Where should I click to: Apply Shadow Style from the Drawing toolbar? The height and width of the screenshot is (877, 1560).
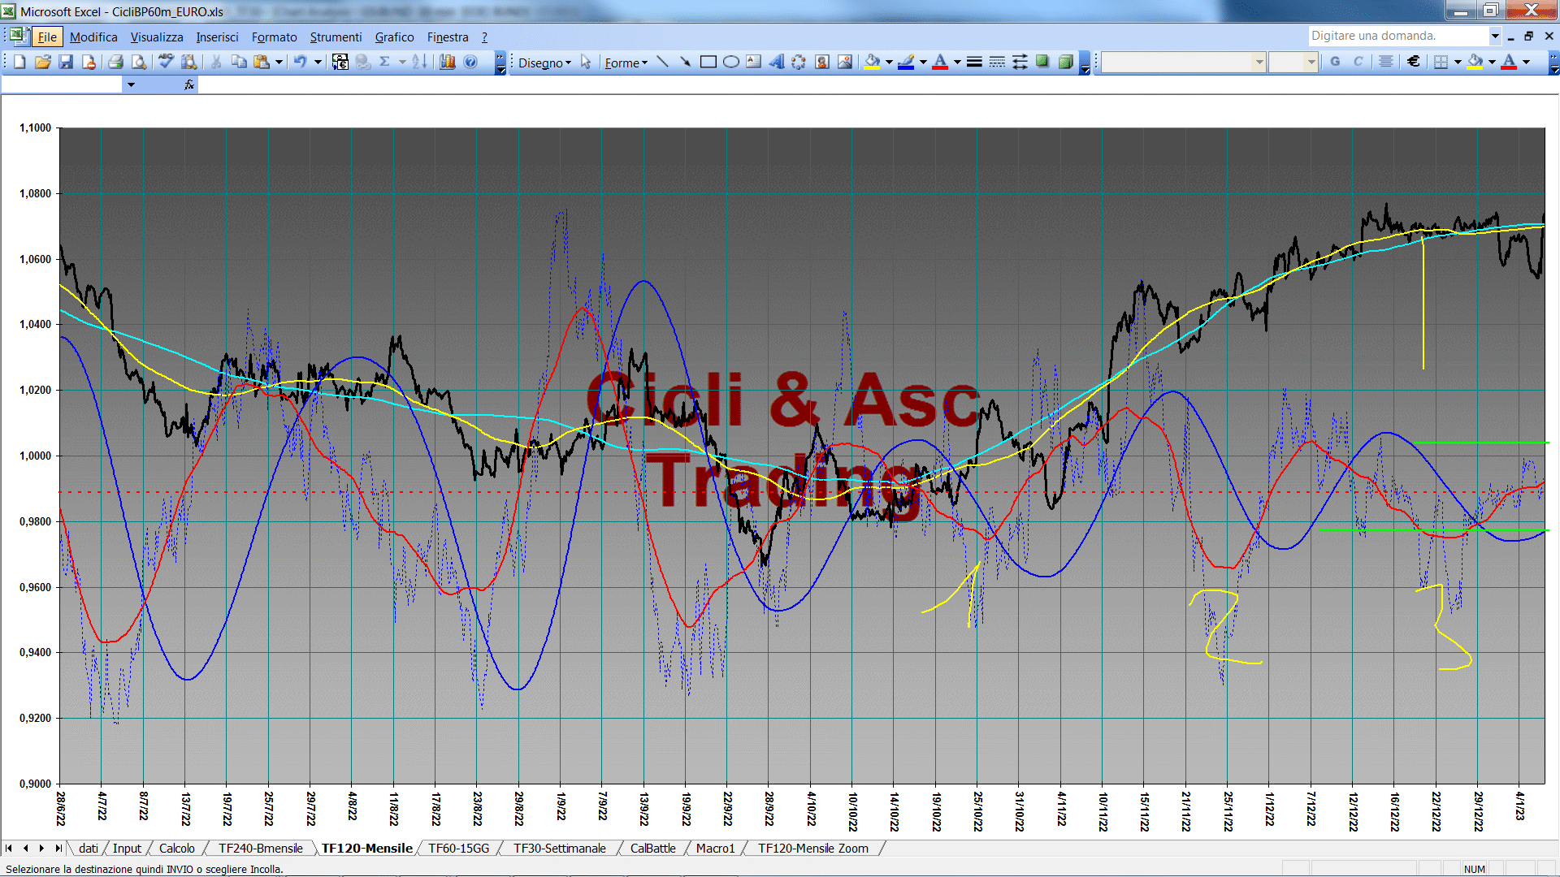1042,62
